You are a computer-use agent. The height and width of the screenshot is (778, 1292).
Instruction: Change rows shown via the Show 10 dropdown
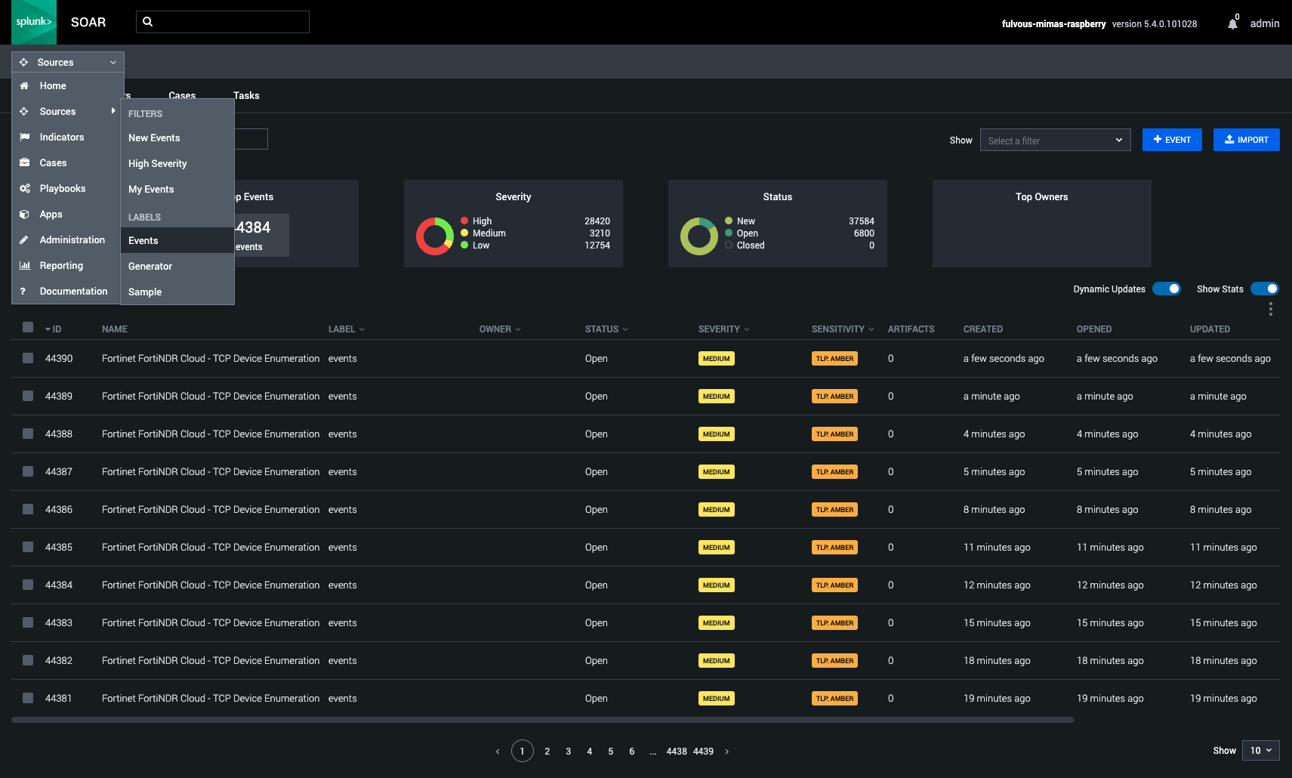(x=1260, y=750)
